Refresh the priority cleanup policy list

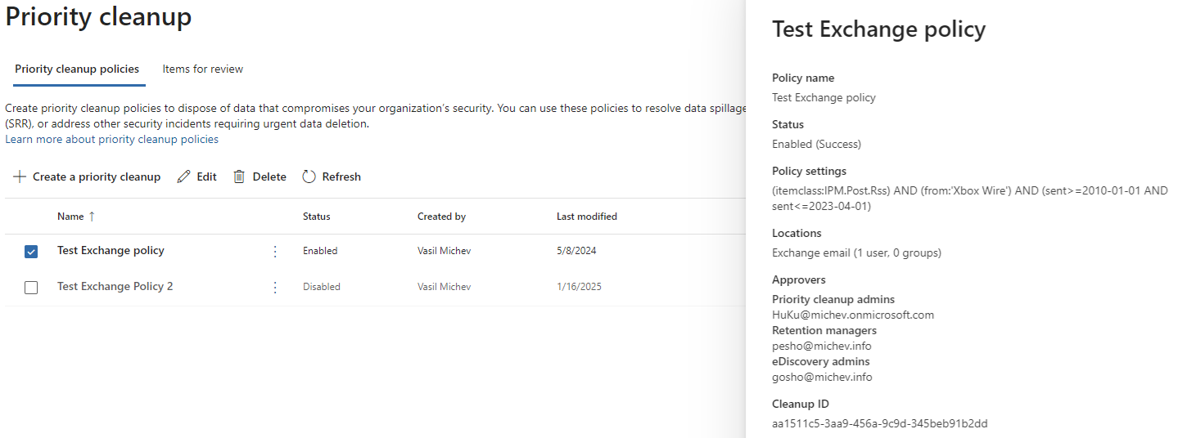tap(332, 177)
